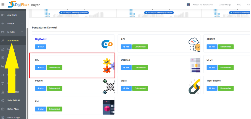
Task: Click the Isi Saldo wallet icon
Action: pos(3,32)
